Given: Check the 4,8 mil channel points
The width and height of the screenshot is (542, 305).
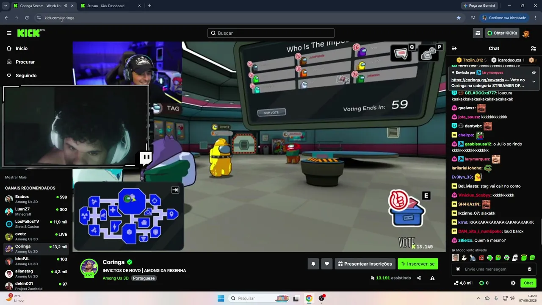Looking at the screenshot, I should [463, 283].
